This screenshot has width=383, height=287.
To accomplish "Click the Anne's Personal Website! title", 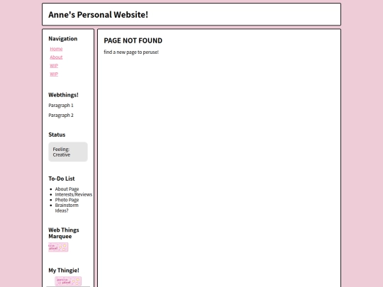I will click(x=98, y=15).
